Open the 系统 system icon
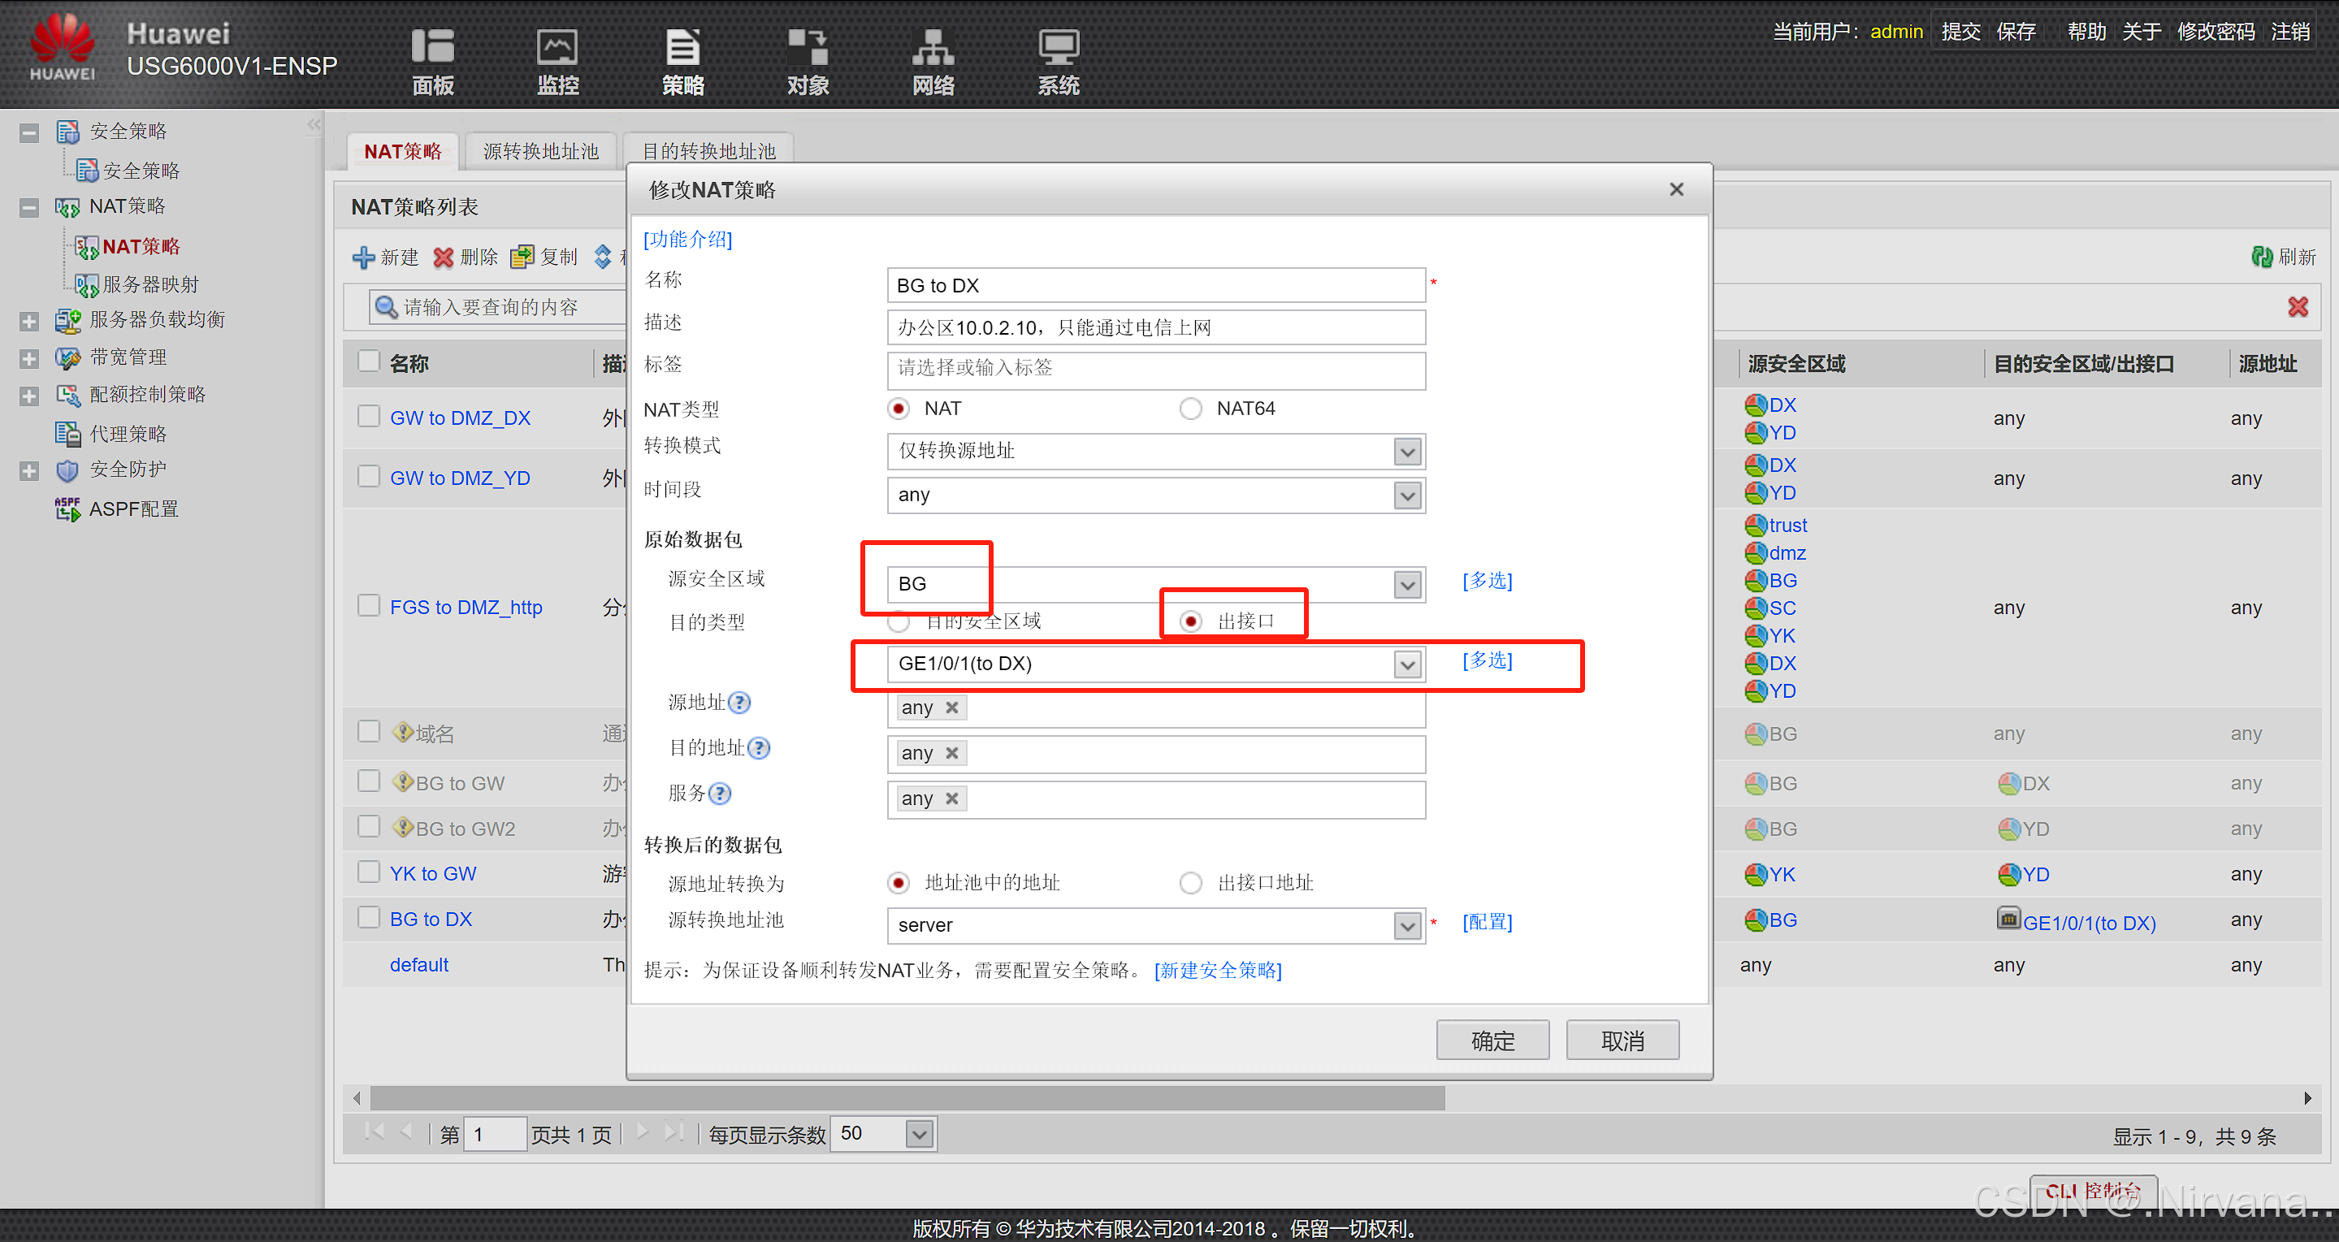Screen dimensions: 2339x1242 coord(1059,46)
